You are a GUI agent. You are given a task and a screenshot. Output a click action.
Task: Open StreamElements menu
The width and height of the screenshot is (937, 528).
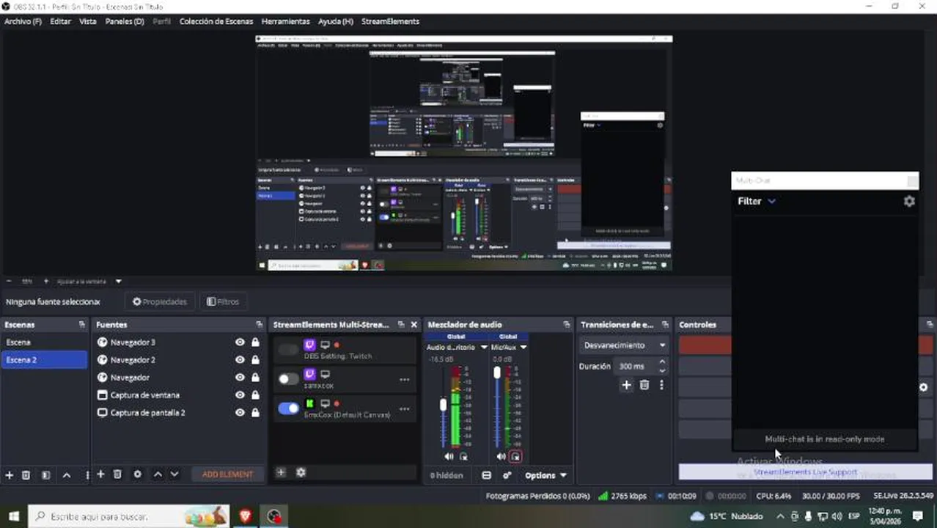[390, 21]
